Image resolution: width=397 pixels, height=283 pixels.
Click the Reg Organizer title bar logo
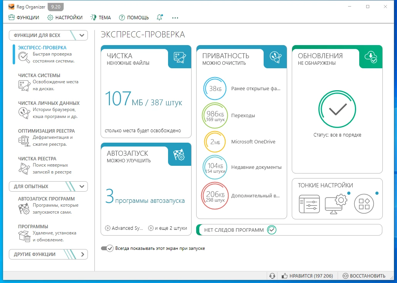point(11,7)
